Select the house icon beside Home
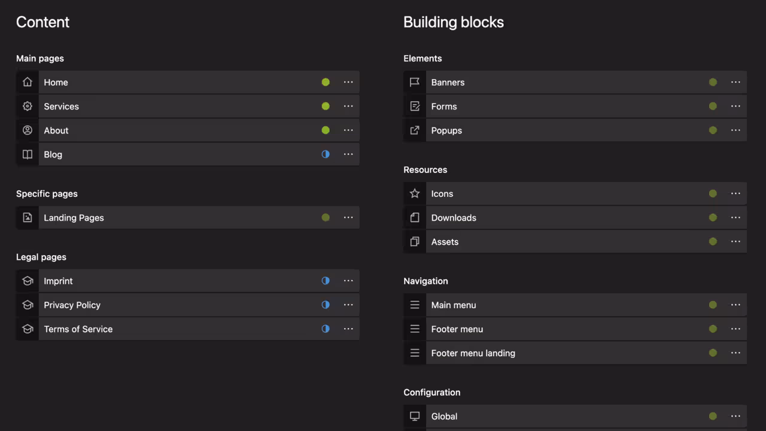766x431 pixels. pos(27,82)
